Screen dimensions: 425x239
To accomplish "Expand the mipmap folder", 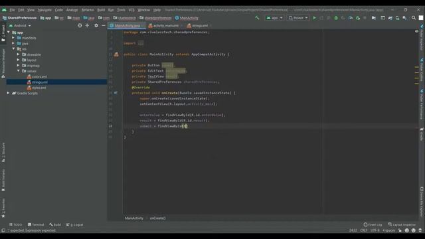I will (x=18, y=65).
